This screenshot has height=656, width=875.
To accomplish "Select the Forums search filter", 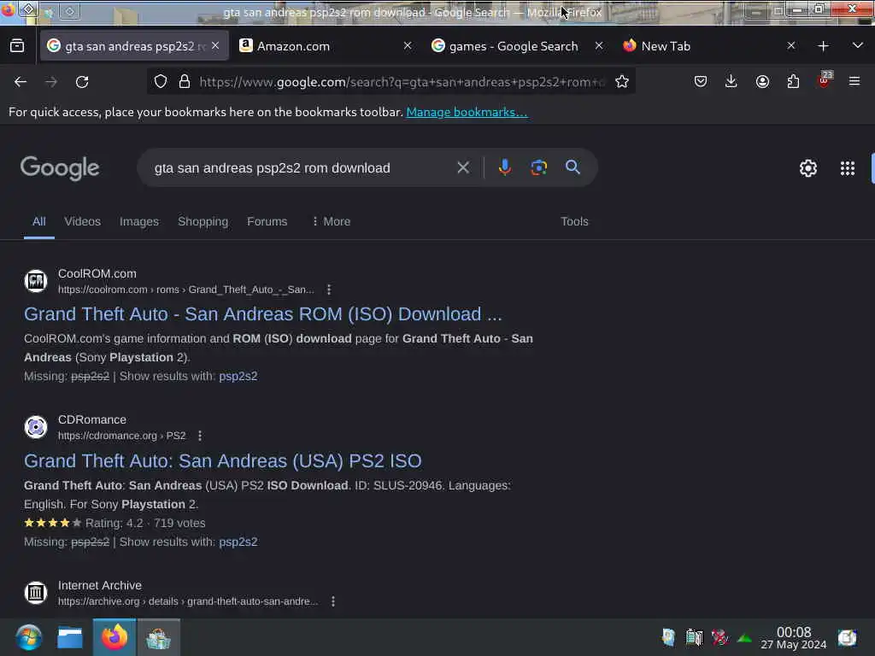I will pyautogui.click(x=267, y=221).
